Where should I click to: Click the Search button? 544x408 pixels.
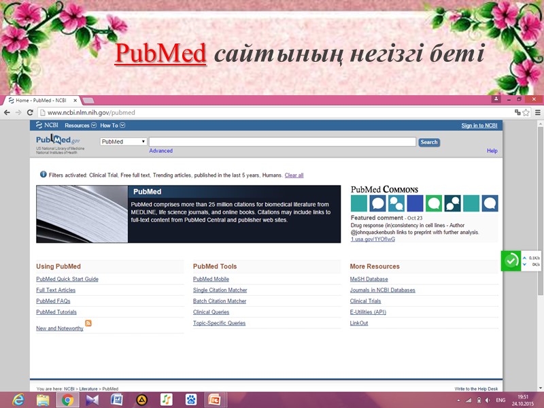(429, 142)
